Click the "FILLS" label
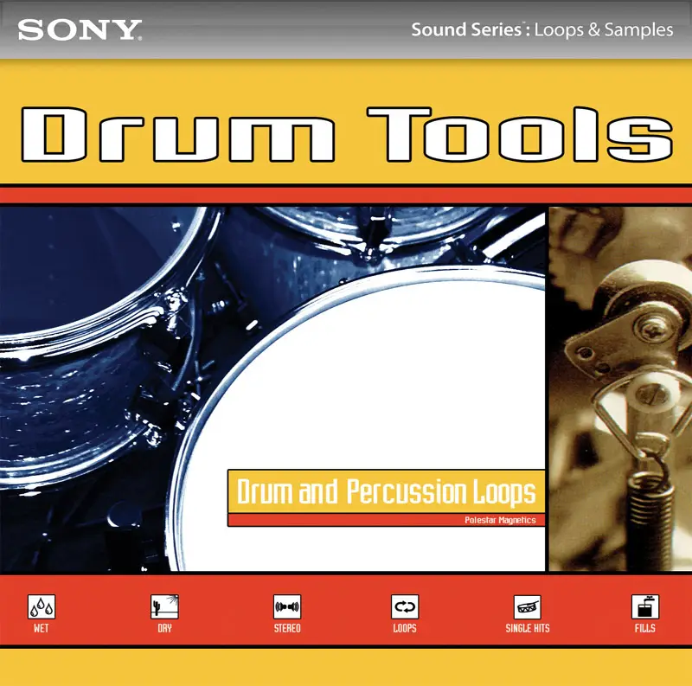 point(645,628)
